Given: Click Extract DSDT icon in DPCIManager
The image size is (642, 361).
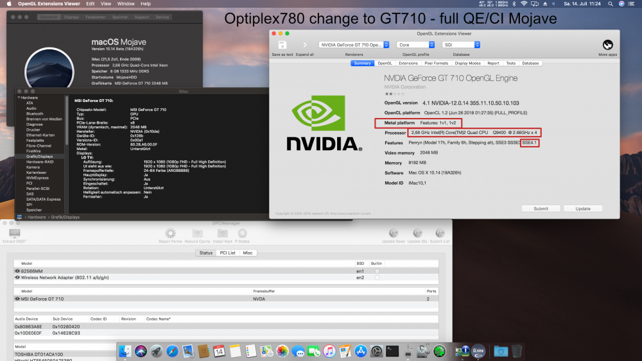Looking at the screenshot, I should [x=14, y=233].
